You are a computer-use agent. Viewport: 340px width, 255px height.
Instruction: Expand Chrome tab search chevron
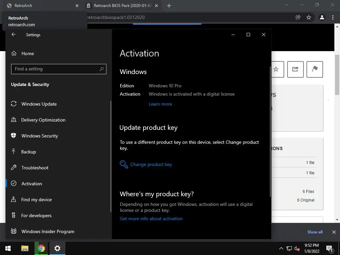[287, 5]
